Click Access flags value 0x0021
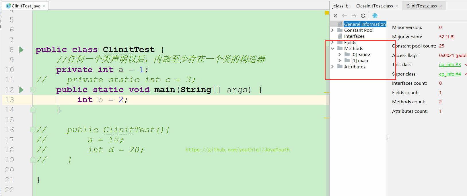The width and height of the screenshot is (467, 196). click(453, 55)
